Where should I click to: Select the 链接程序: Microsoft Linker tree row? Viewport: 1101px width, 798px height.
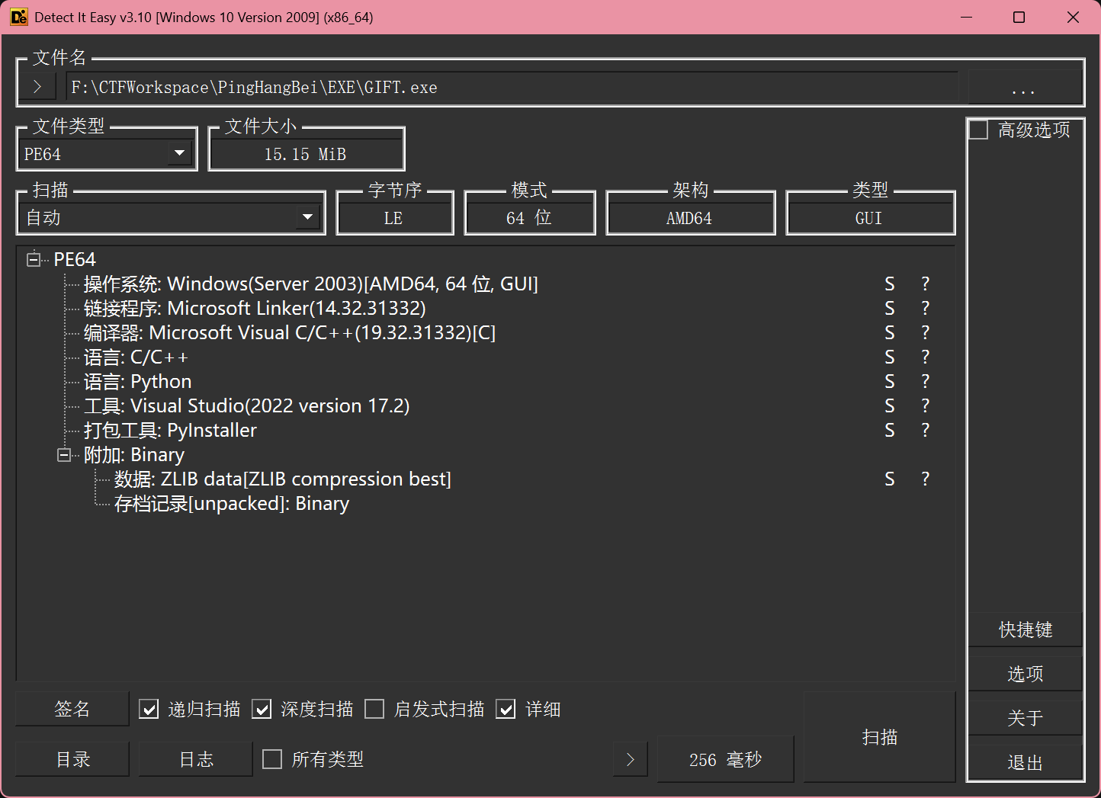pos(255,308)
